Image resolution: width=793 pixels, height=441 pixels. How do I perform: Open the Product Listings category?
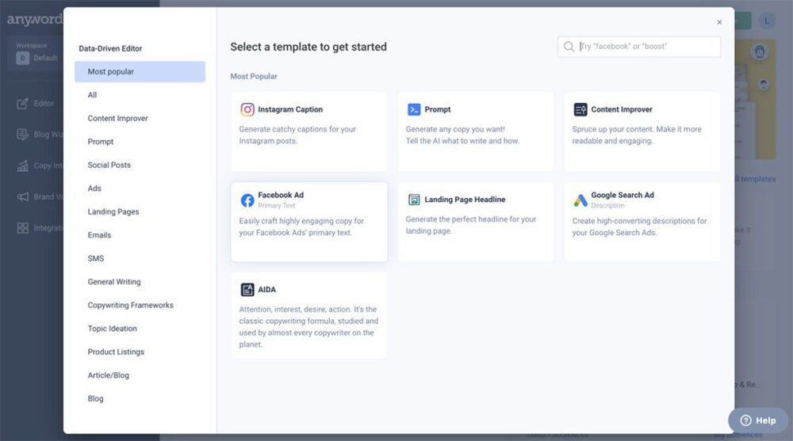116,352
